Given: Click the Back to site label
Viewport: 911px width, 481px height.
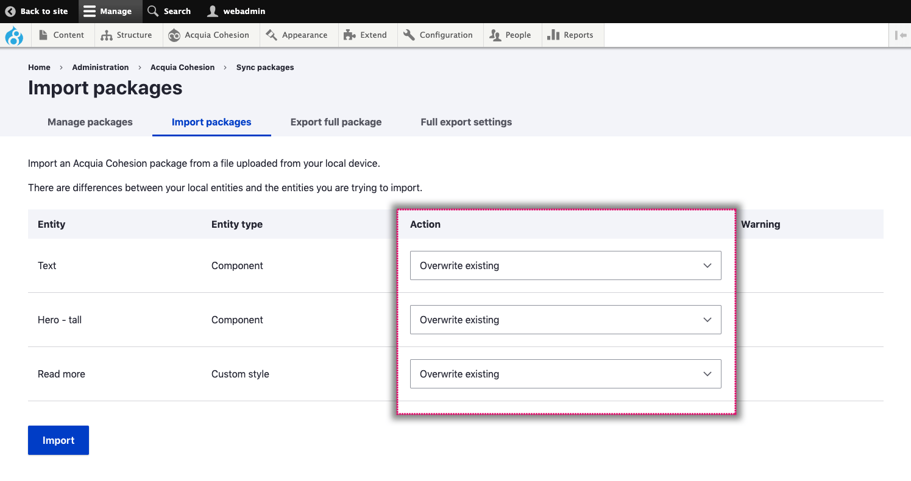Looking at the screenshot, I should click(x=44, y=11).
